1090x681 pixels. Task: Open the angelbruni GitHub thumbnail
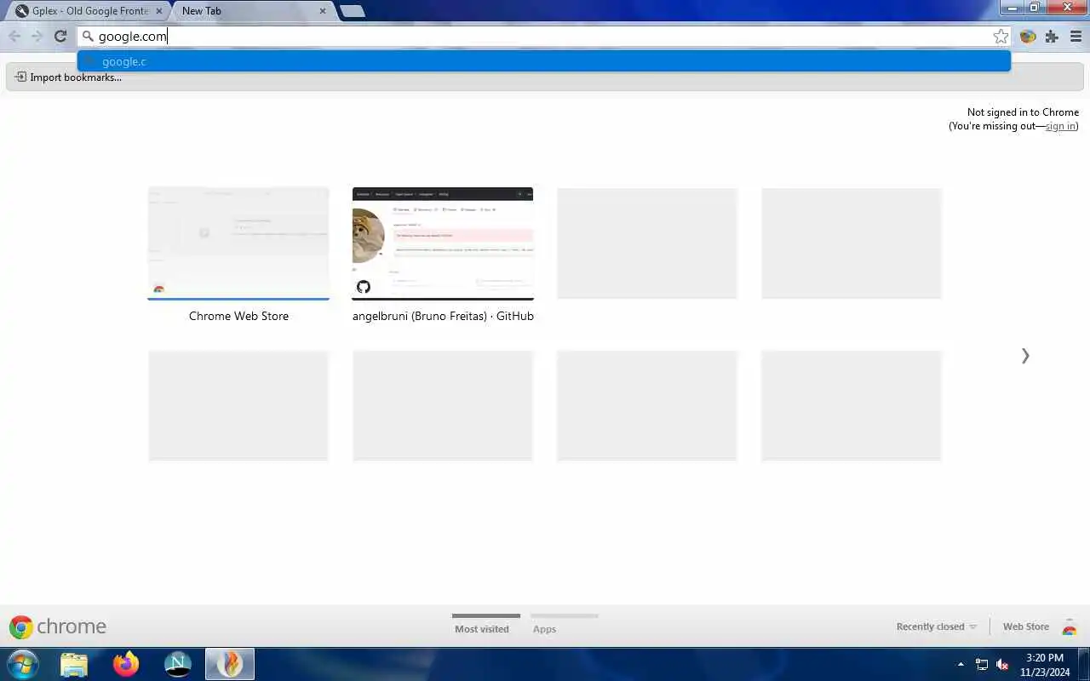click(443, 243)
